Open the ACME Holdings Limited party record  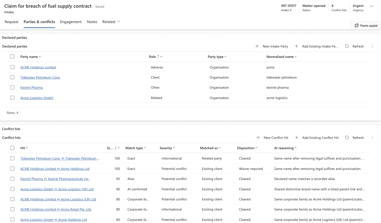pos(38,67)
